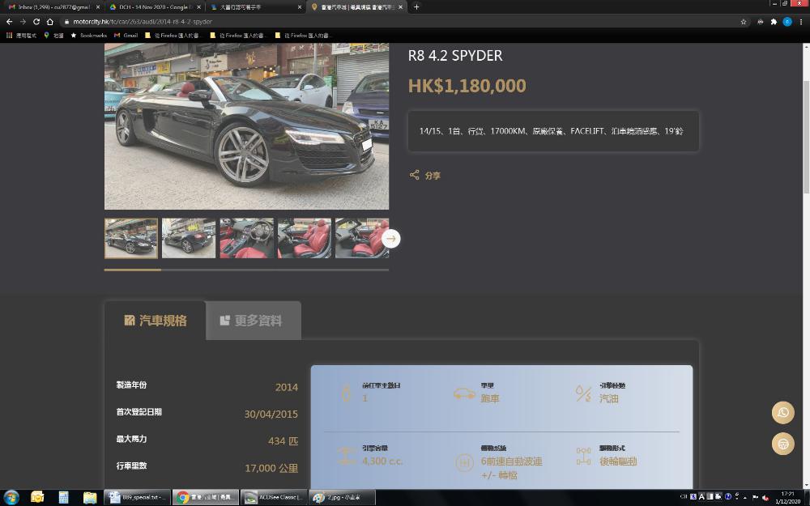Open the steering wheel floating button
810x506 pixels.
782,444
